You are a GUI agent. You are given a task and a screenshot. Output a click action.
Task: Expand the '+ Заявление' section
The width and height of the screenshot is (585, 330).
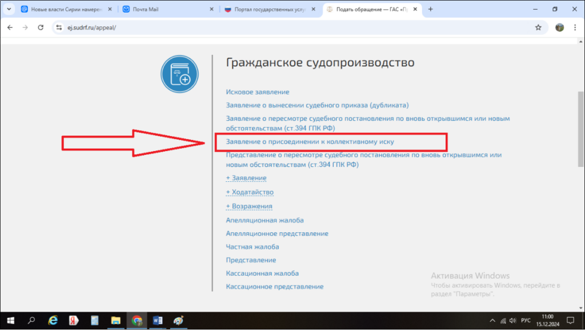click(x=246, y=178)
